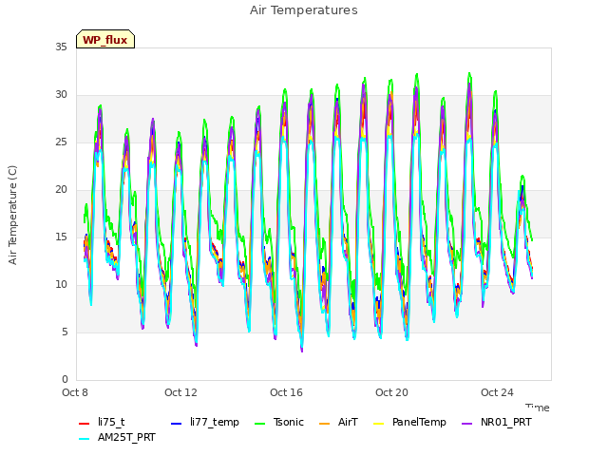Click the Air Temperatures chart title
Image resolution: width=608 pixels, height=456 pixels.
point(304,10)
